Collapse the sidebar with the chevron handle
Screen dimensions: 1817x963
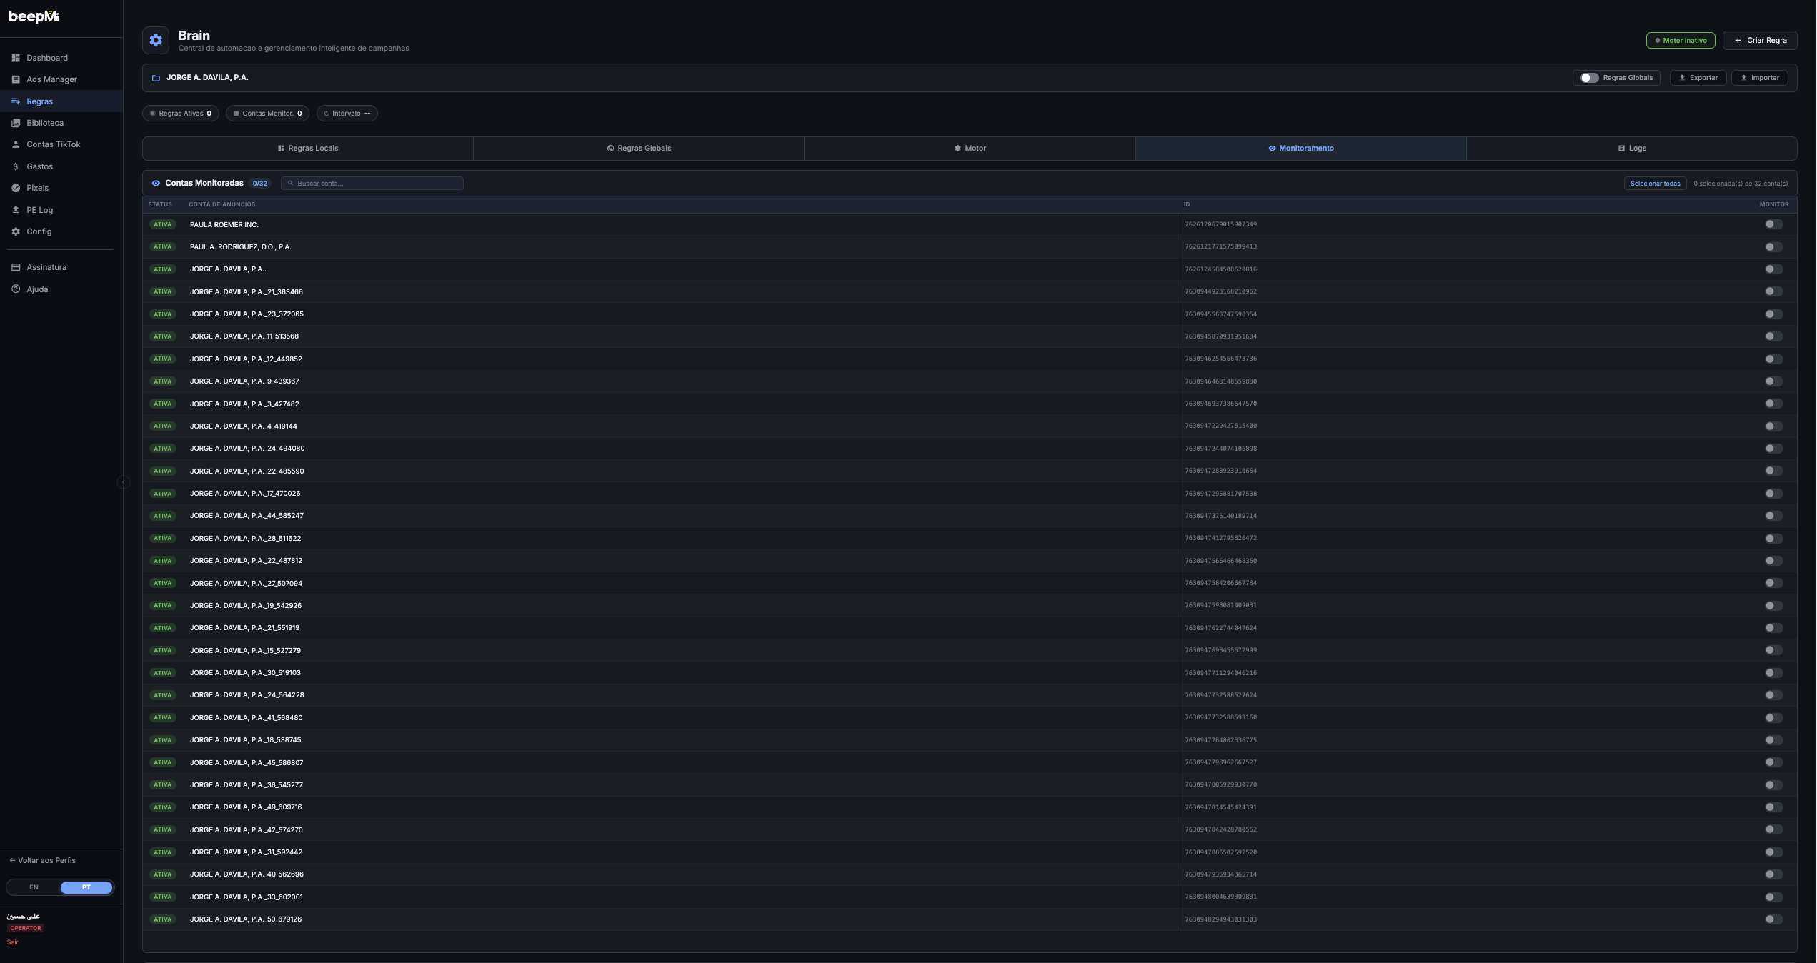click(x=123, y=482)
